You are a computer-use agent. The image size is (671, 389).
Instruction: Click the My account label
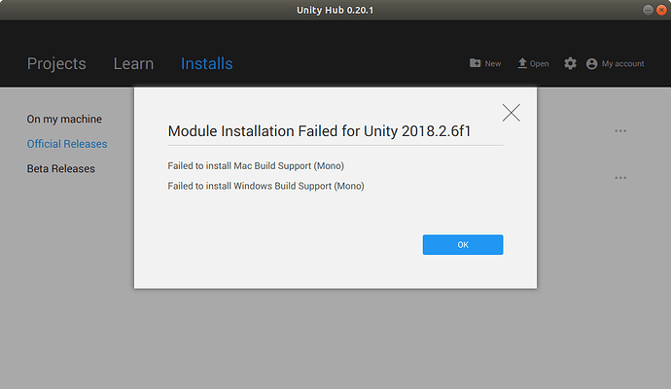tap(623, 64)
